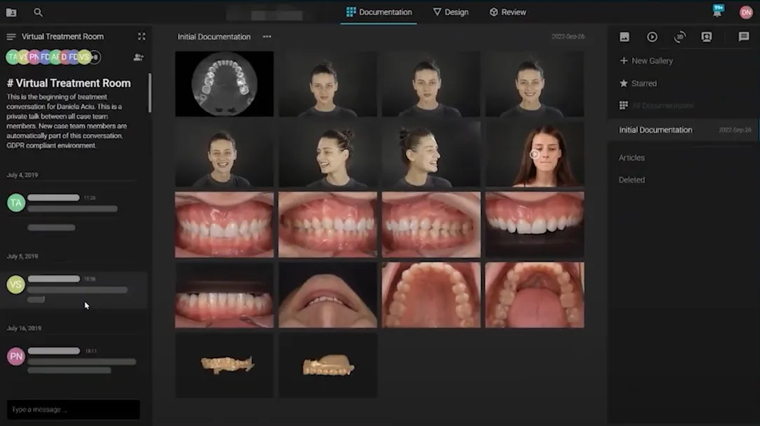The image size is (760, 426).
Task: Open the comments chat icon in right panel
Action: click(743, 37)
